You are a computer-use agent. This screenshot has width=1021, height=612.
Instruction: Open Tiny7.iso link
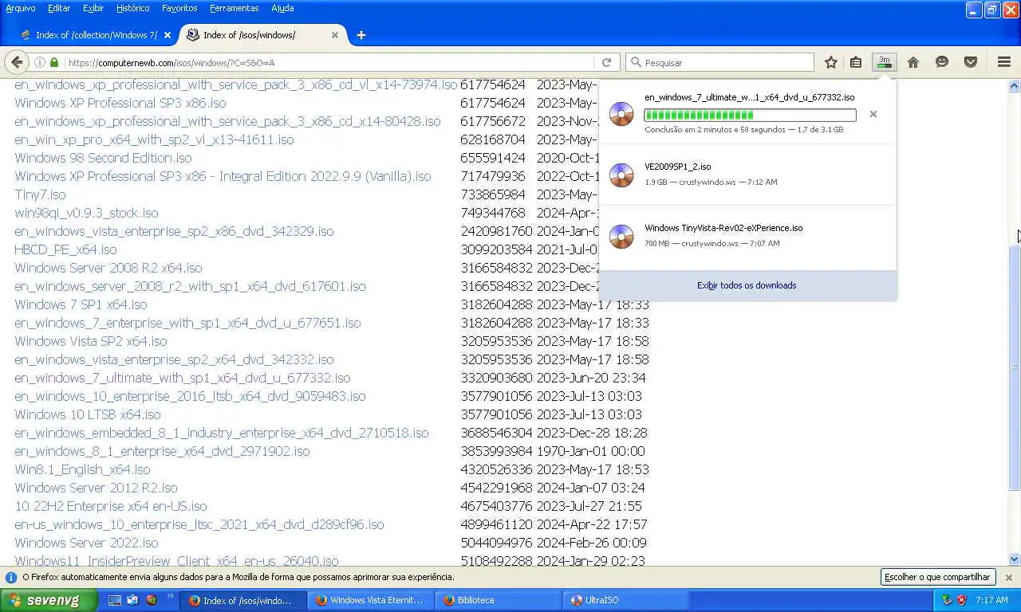(40, 194)
